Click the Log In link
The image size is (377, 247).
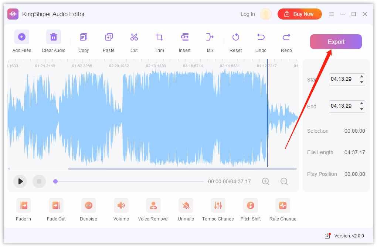coord(248,14)
